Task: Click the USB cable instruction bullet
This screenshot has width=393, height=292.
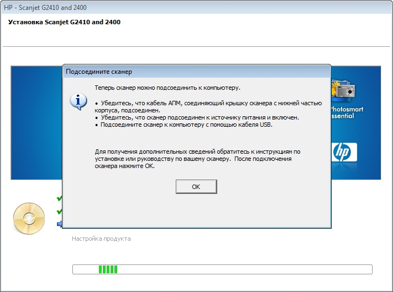Action: [x=184, y=125]
